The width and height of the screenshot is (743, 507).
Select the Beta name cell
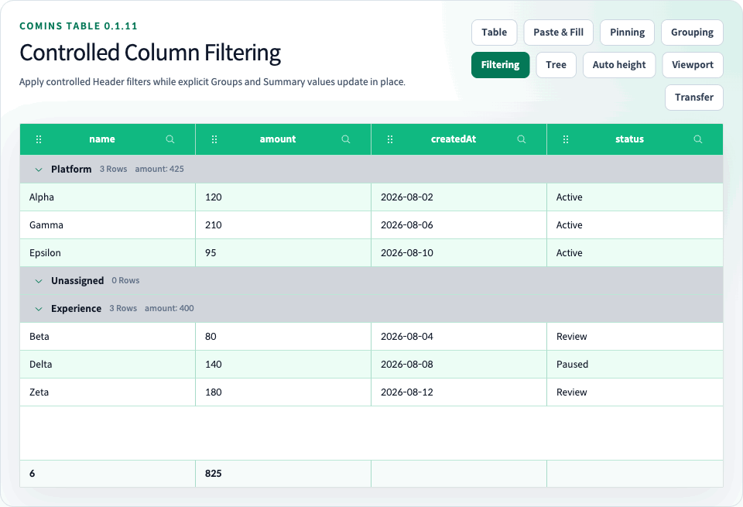coord(108,337)
